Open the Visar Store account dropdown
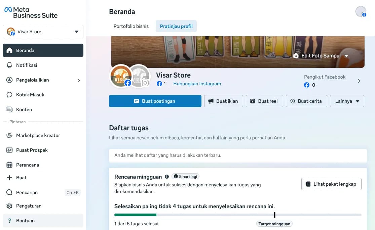Screen dimensions: 375x230 pos(43,32)
